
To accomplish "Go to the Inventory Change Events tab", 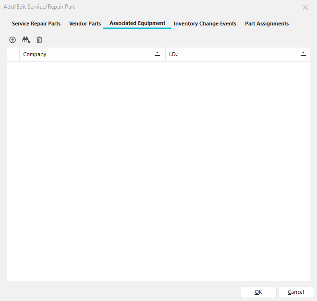I will (x=205, y=24).
